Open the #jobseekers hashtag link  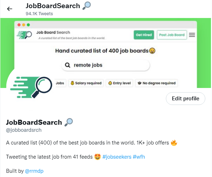tap(117, 157)
